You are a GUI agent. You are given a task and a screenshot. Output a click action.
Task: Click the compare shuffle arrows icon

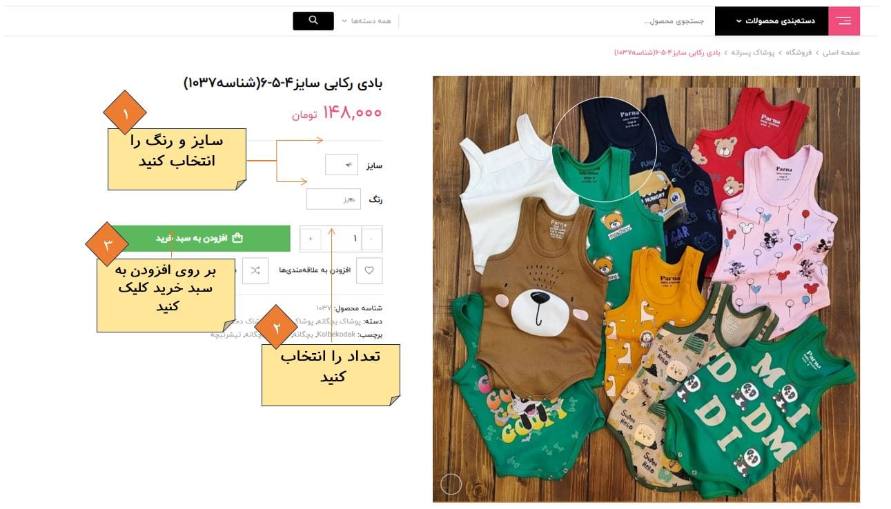pyautogui.click(x=255, y=270)
